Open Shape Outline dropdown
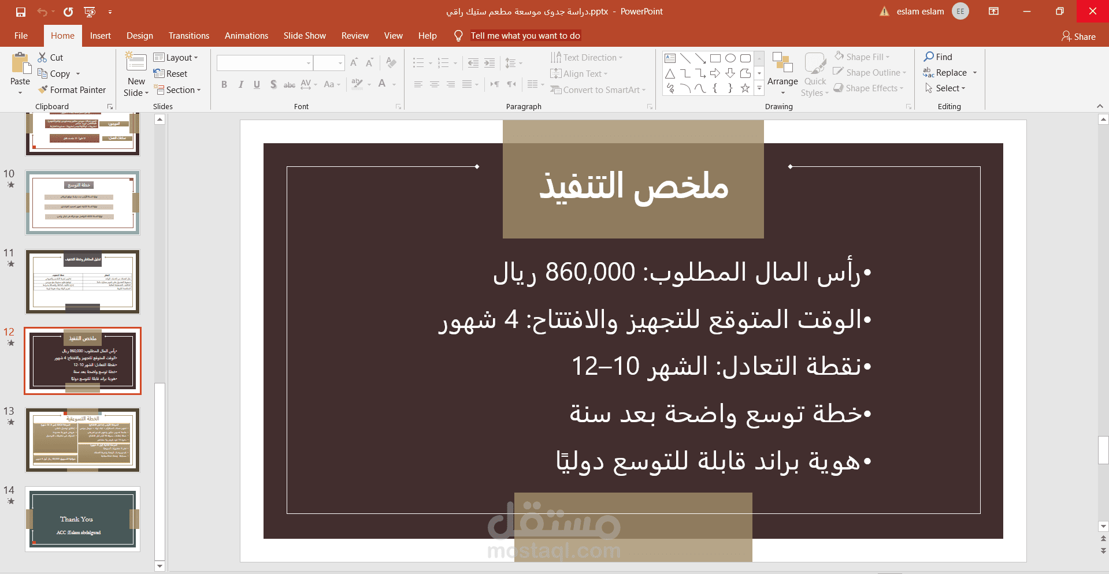The image size is (1109, 574). [870, 72]
